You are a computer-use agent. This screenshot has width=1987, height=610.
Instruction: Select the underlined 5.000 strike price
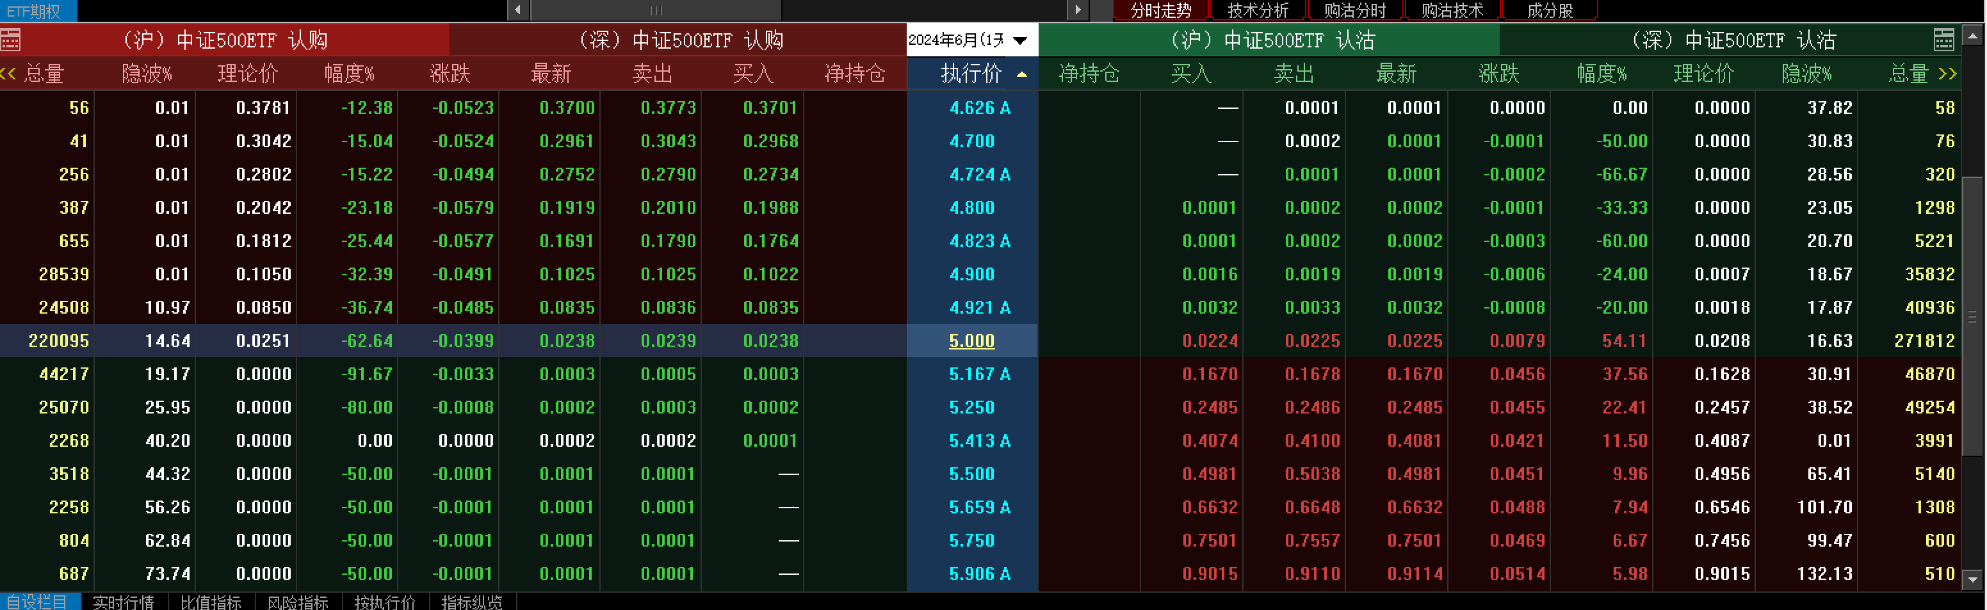(972, 341)
